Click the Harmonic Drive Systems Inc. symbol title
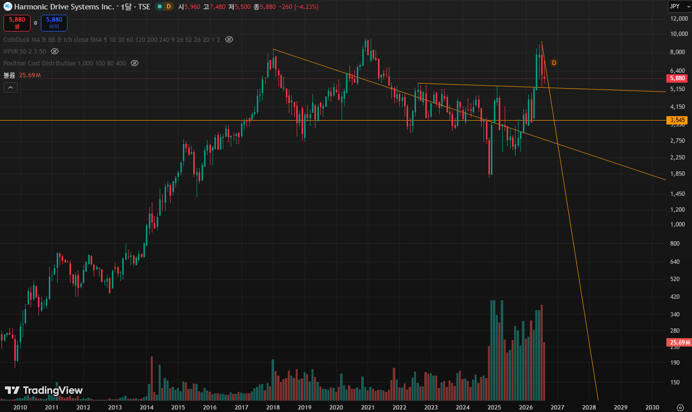Viewport: 692px width, 412px height. pyautogui.click(x=64, y=7)
